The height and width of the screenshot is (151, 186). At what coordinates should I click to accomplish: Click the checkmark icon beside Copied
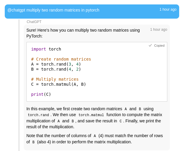click(x=150, y=46)
